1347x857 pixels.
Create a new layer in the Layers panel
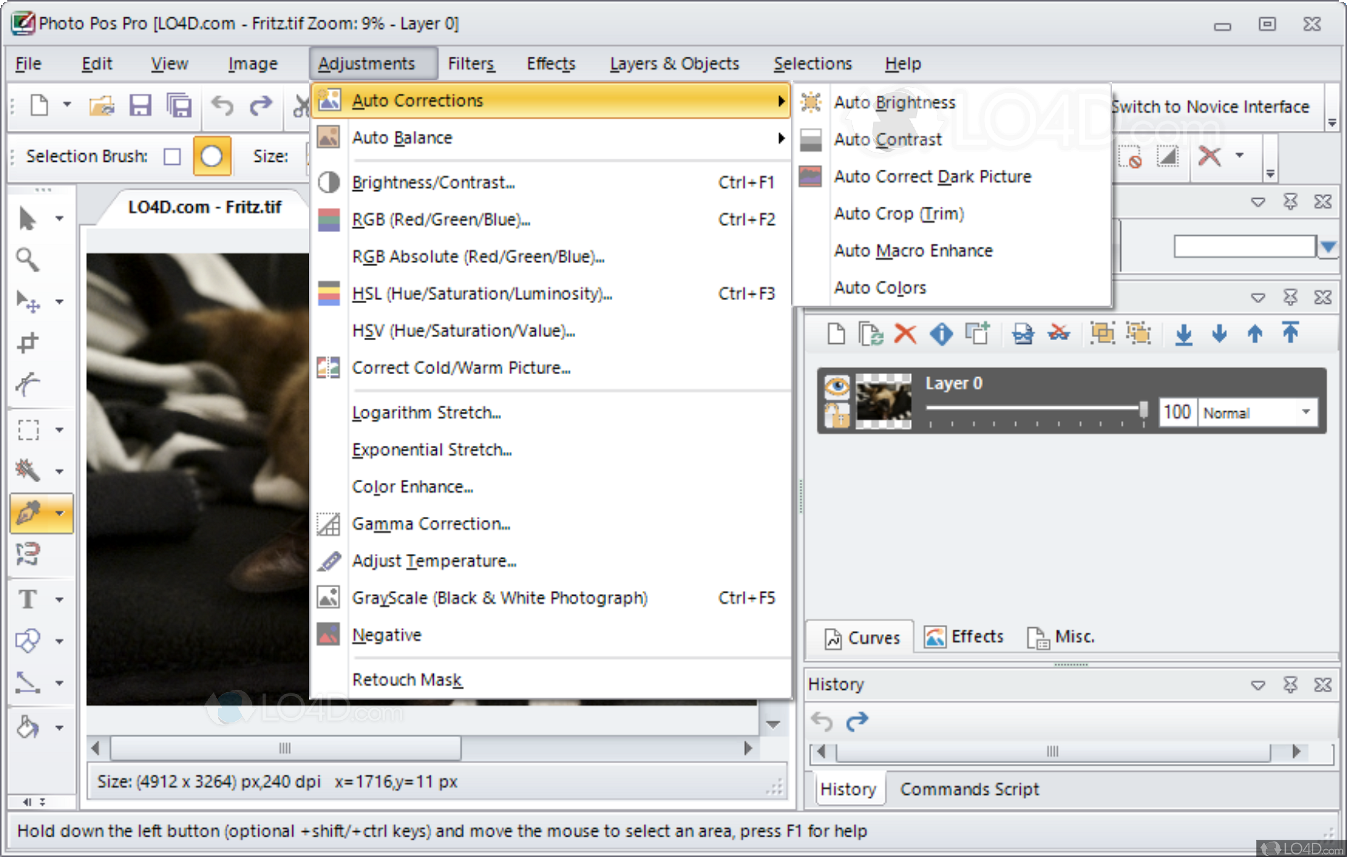coord(835,333)
